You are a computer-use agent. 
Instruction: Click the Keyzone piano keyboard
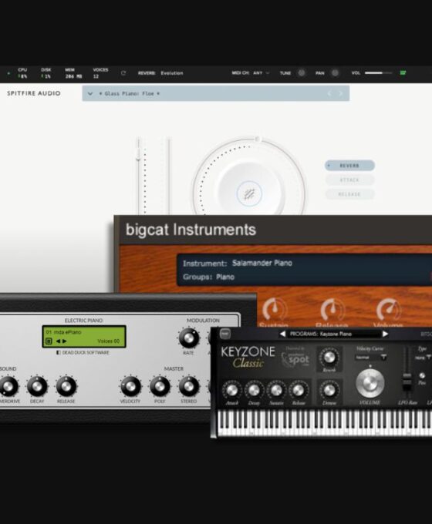(x=325, y=423)
